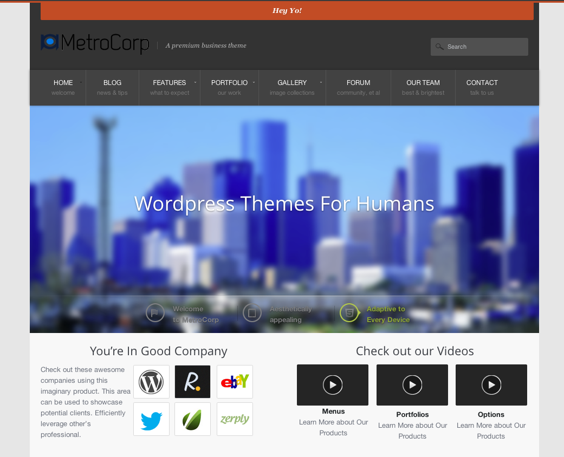Click the search magnifier icon

(x=439, y=47)
